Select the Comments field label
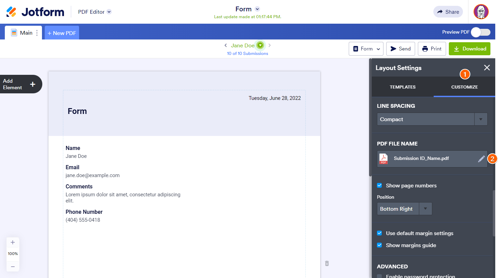 click(79, 187)
